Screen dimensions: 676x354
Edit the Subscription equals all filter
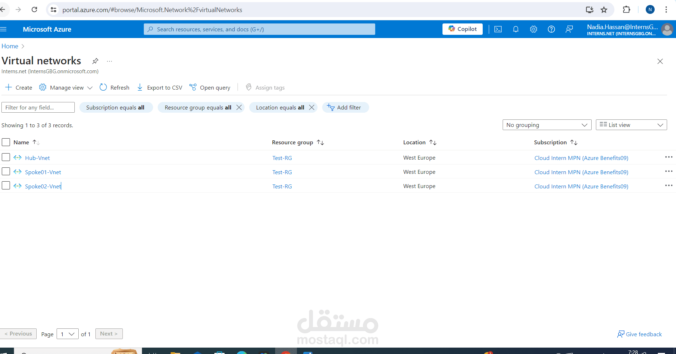pyautogui.click(x=115, y=107)
